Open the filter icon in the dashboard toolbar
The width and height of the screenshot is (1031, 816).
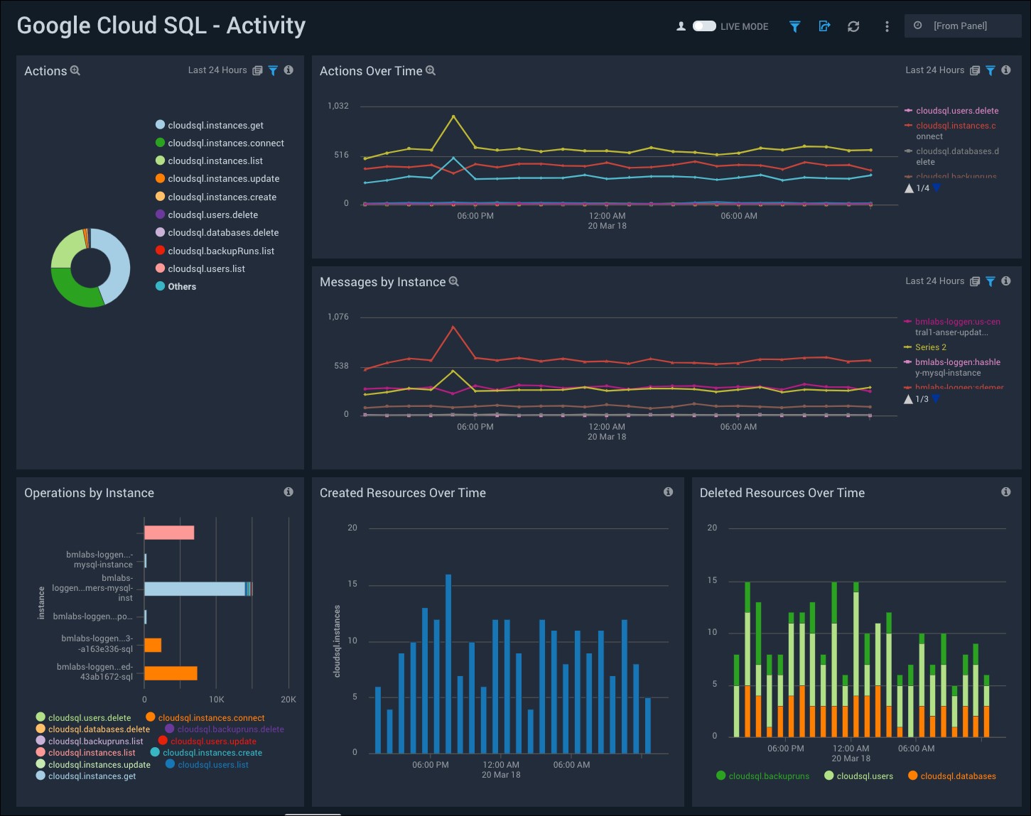coord(794,26)
